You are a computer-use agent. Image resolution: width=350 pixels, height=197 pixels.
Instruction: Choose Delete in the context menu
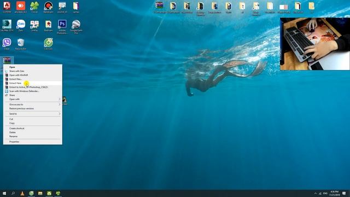33,132
